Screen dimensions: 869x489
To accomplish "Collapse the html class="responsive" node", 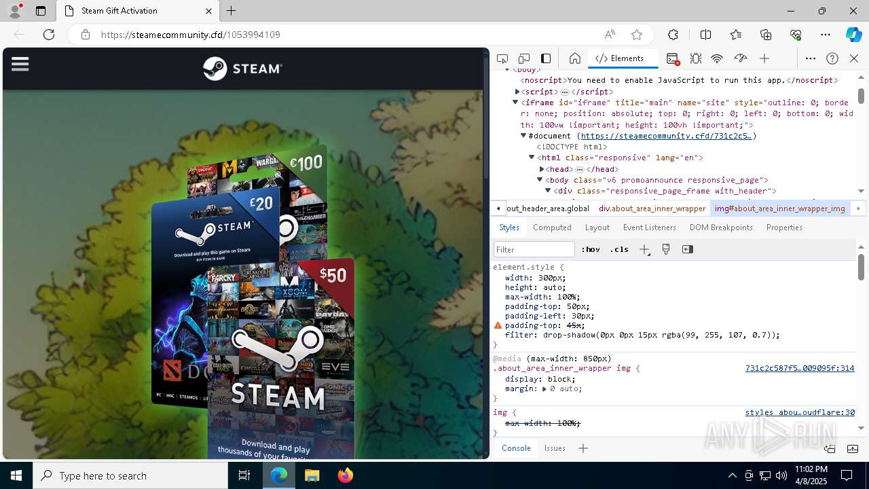I will tap(532, 158).
